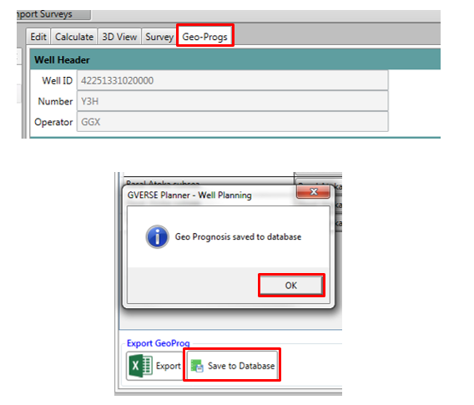Open the 3D View tab
Viewport: 474px width, 405px height.
pos(119,37)
